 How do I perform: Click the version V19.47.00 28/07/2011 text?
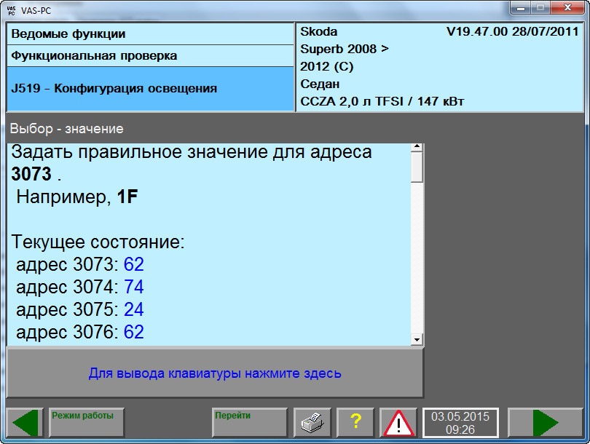(x=512, y=31)
